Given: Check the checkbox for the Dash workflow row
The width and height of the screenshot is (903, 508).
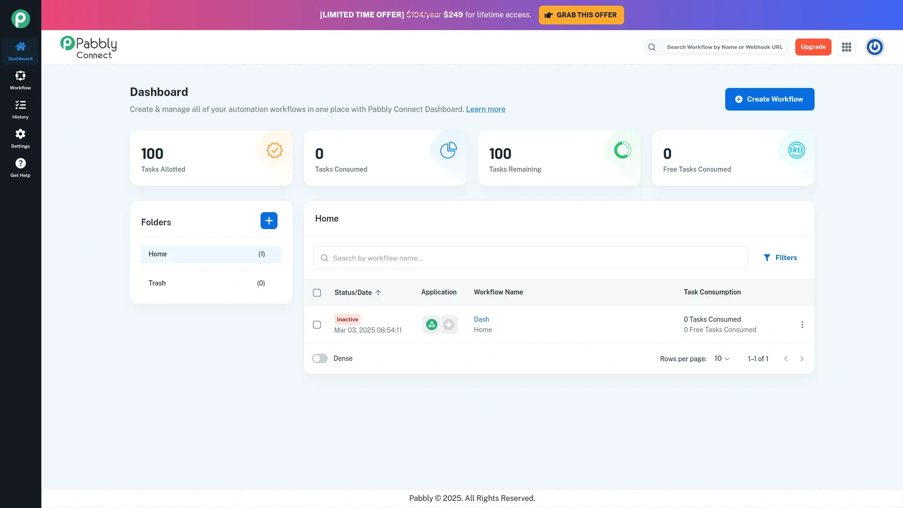Looking at the screenshot, I should 317,325.
